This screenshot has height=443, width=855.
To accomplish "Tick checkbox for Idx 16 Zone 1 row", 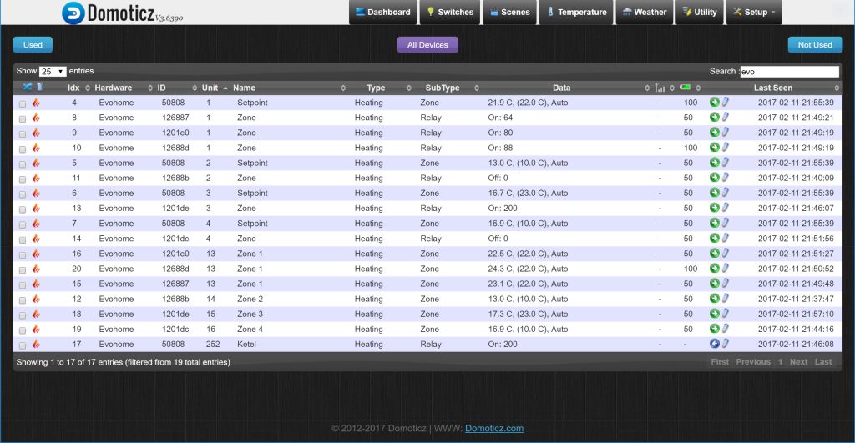I will pyautogui.click(x=23, y=254).
